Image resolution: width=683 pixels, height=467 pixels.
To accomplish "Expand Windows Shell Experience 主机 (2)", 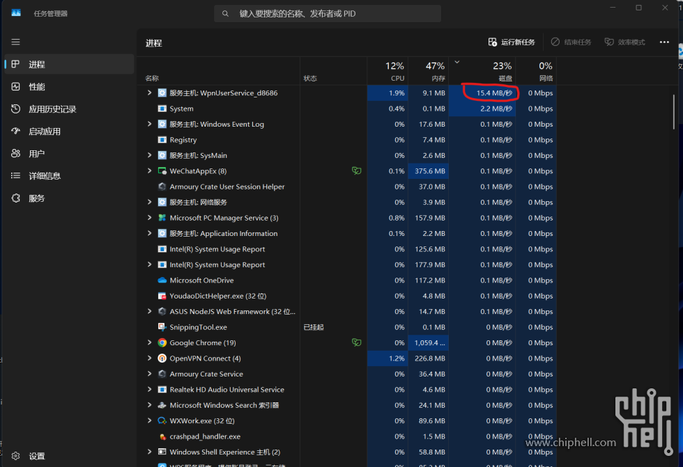I will click(149, 452).
